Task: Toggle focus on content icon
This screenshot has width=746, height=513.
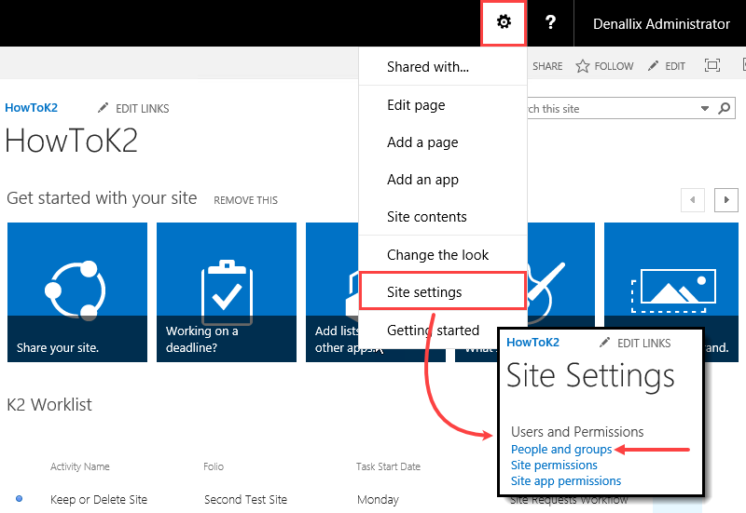Action: (711, 65)
